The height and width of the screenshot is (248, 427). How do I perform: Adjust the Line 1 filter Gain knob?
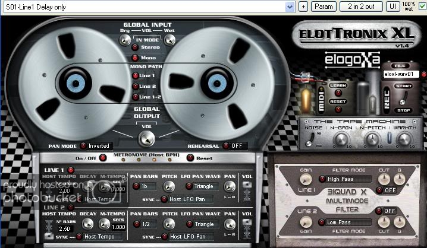(x=306, y=180)
